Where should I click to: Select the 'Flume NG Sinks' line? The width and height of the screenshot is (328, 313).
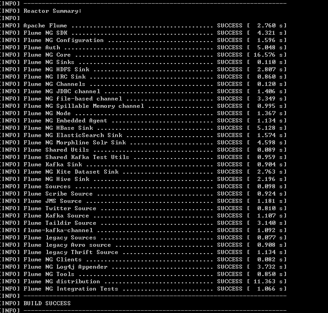(143, 62)
